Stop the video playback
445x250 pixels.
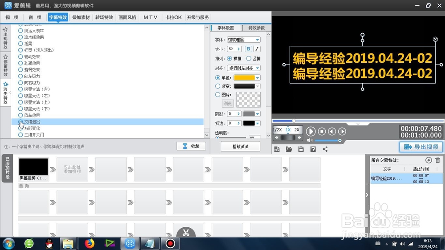(x=322, y=131)
